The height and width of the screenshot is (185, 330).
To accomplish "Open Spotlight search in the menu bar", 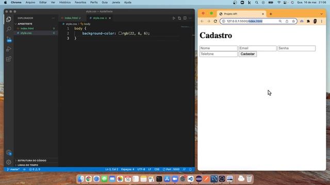I will [x=257, y=3].
